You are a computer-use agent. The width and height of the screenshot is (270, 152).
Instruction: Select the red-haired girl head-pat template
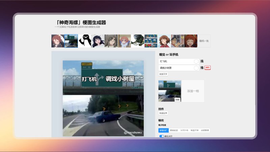[58, 41]
